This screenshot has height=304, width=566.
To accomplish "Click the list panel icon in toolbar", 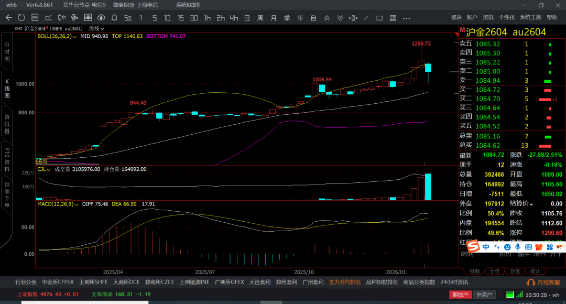I will pos(393,18).
